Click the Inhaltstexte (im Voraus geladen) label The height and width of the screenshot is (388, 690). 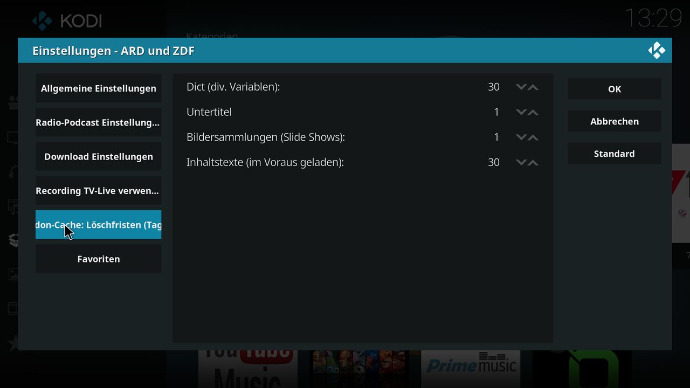(265, 162)
